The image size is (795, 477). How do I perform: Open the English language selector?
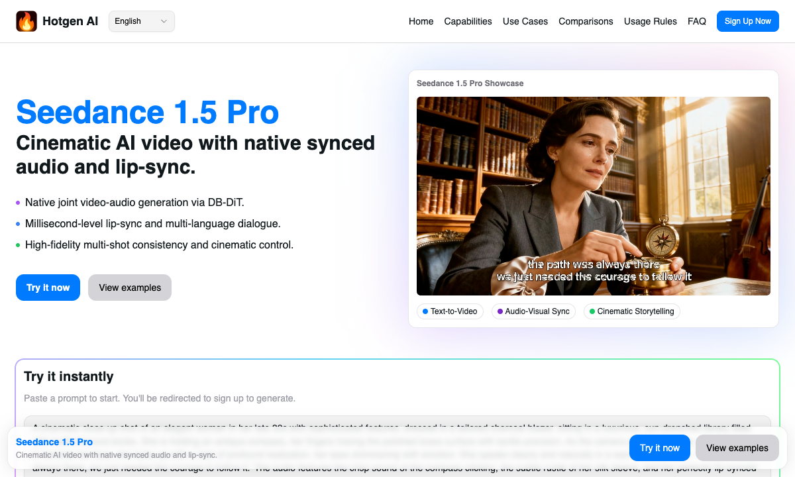tap(141, 21)
